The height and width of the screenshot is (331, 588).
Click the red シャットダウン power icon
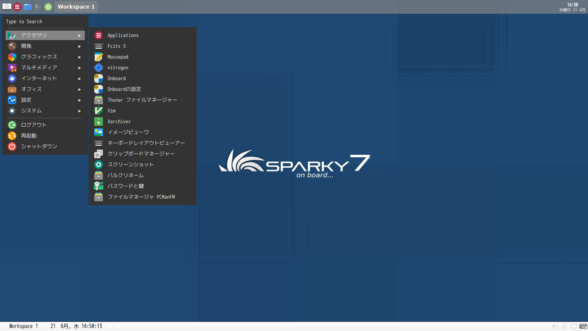click(x=12, y=147)
